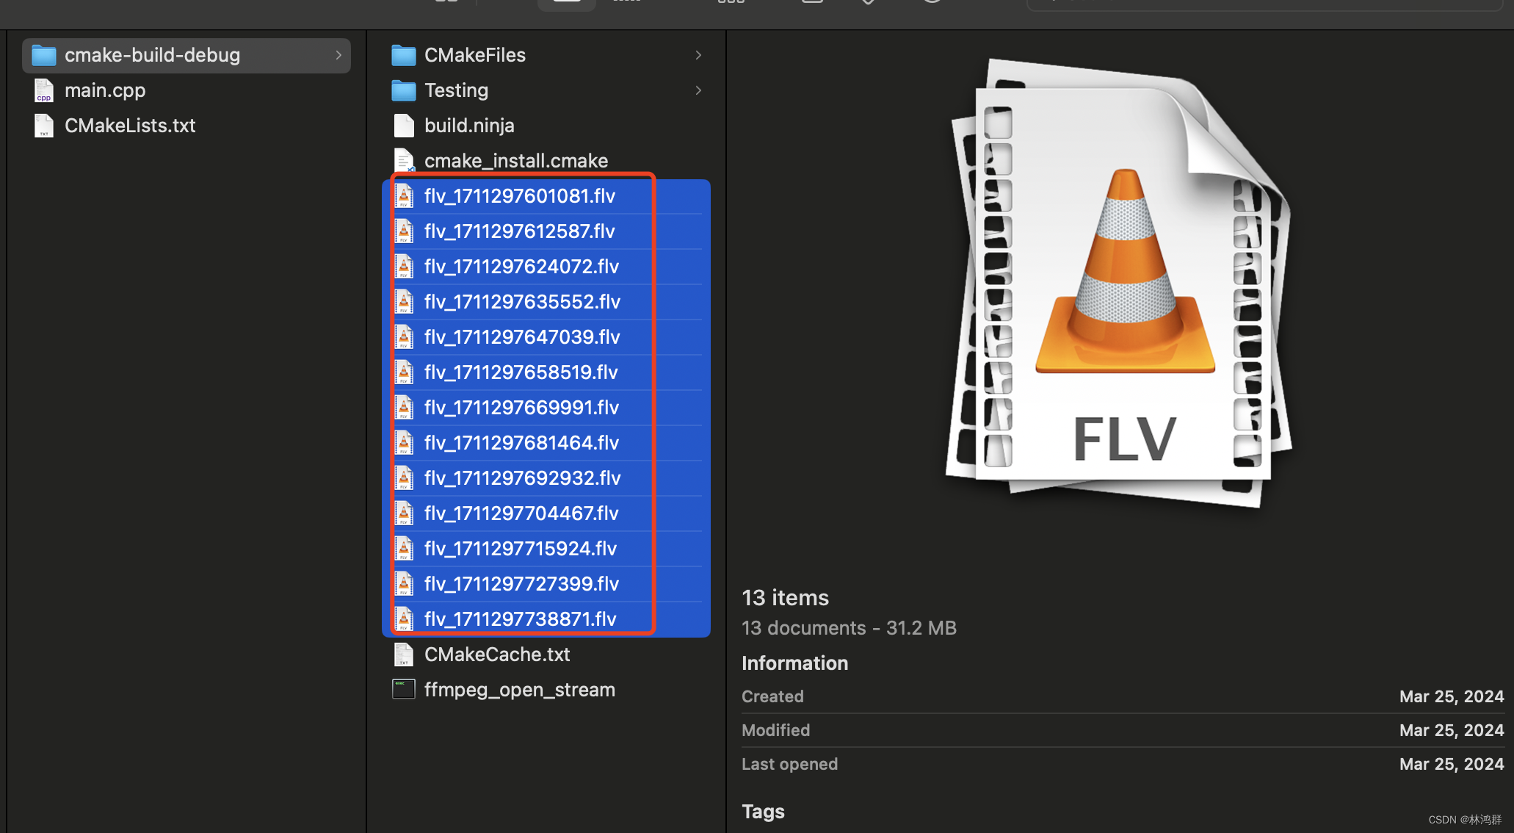
Task: Select flv_1711297692932.flv file name
Action: 523,478
